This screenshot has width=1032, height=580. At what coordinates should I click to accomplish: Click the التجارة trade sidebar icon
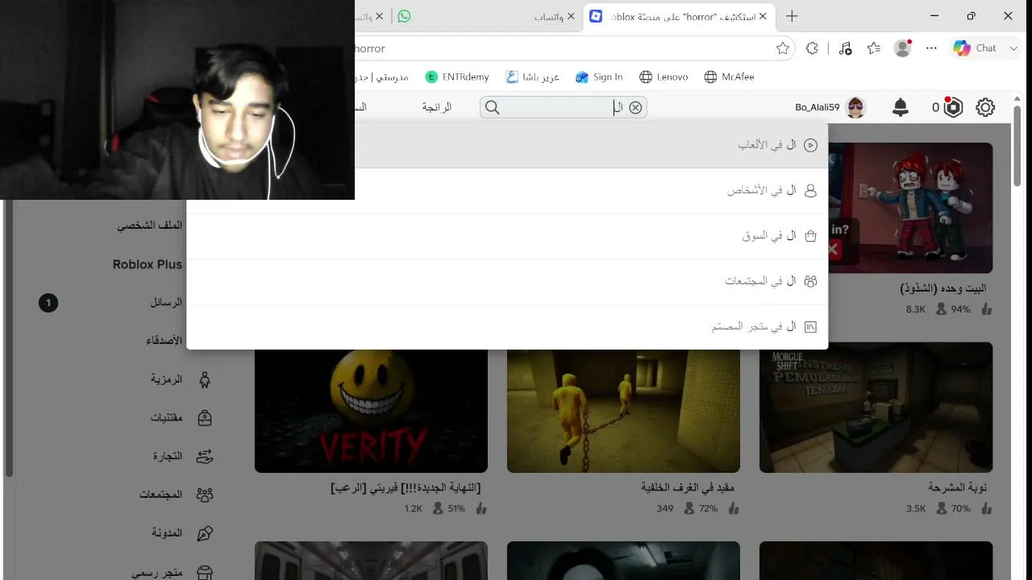[x=205, y=456]
